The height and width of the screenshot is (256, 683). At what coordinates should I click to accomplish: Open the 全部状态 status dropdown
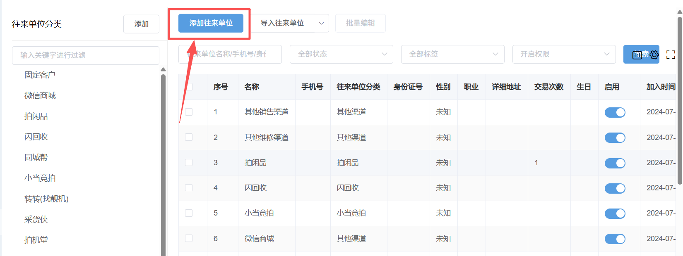(x=341, y=54)
